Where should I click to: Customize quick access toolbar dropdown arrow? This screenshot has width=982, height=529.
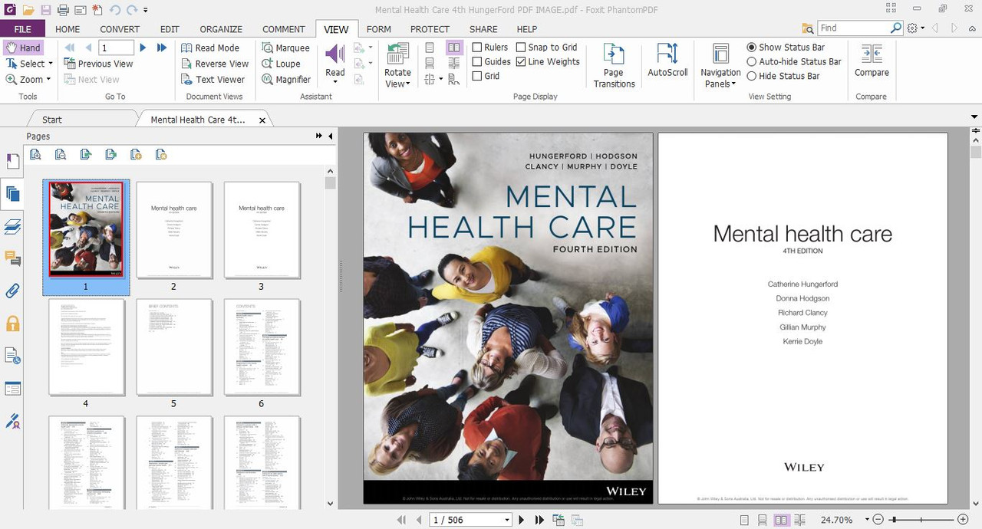click(146, 11)
